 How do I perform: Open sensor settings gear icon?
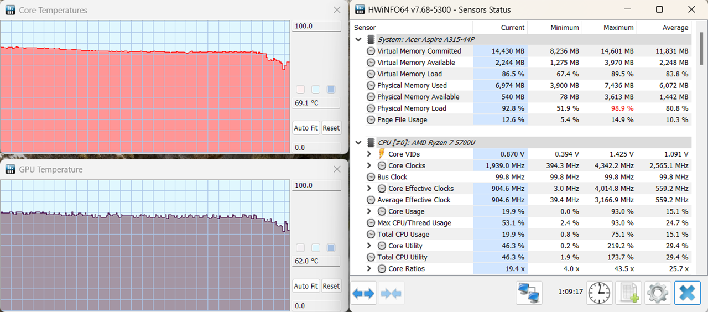coord(658,293)
